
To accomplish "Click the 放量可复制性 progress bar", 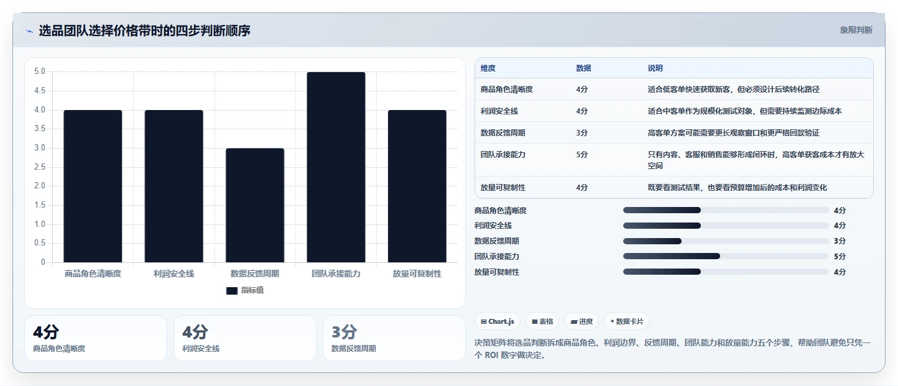I will (x=726, y=272).
